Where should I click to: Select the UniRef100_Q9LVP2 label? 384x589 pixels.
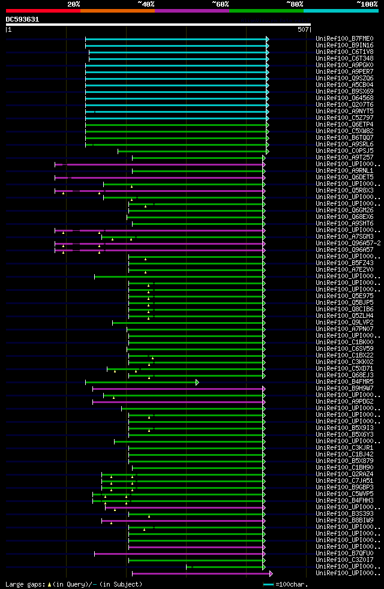pos(344,323)
